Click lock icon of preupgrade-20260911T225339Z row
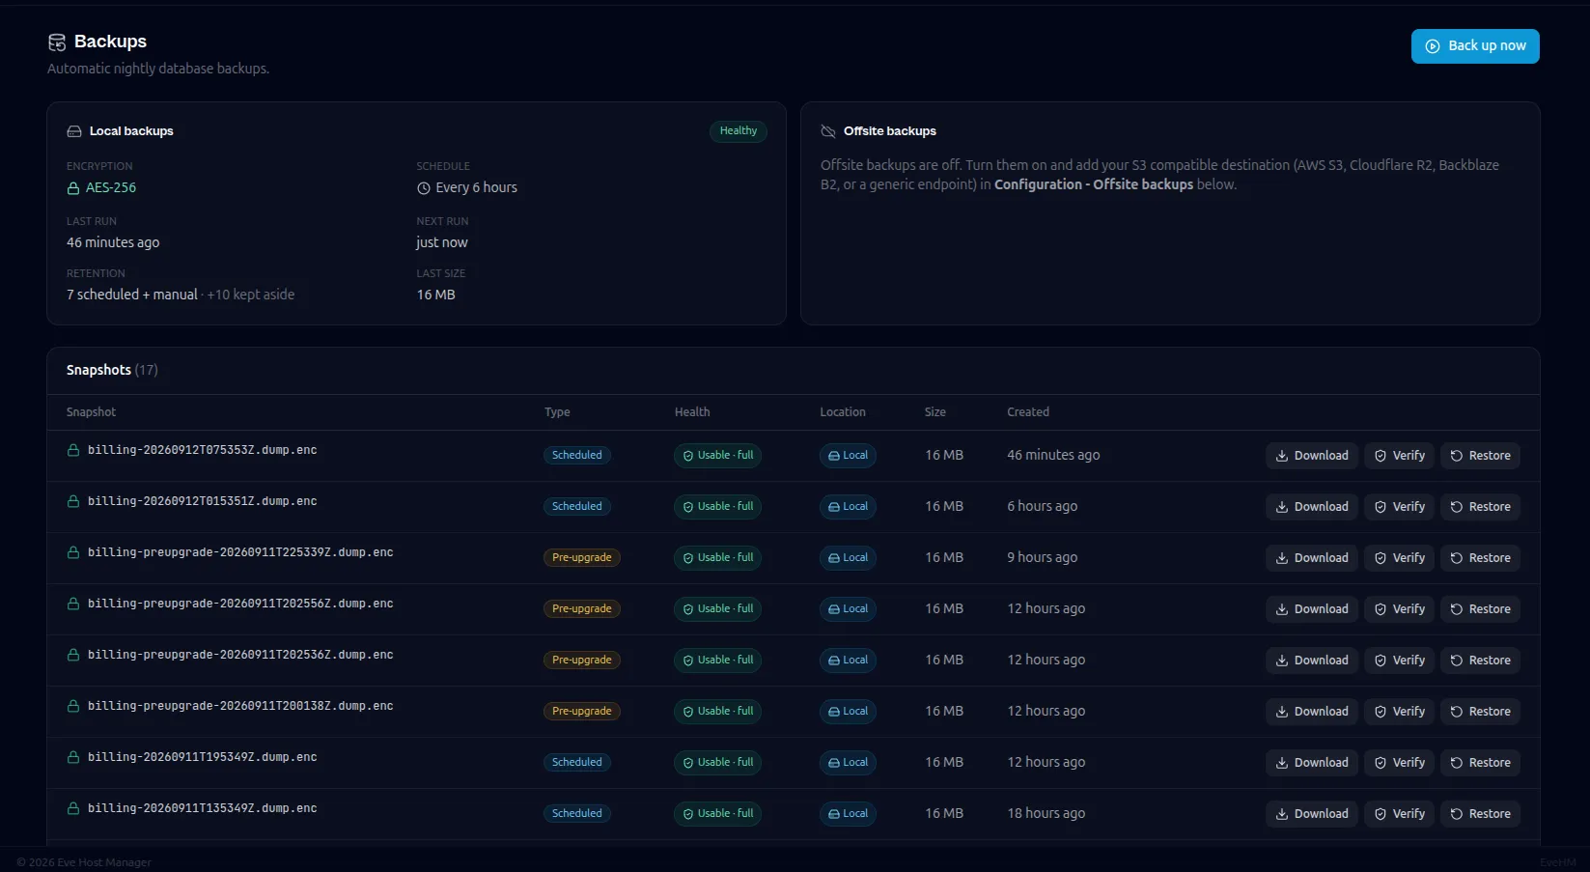This screenshot has height=872, width=1590. (x=73, y=552)
